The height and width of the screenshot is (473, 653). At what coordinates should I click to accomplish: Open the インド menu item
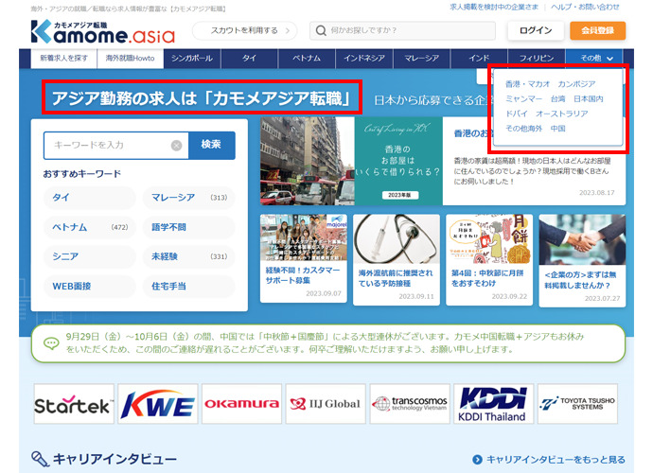pos(479,59)
